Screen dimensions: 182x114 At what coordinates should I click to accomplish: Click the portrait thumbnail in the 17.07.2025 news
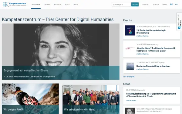click(x=130, y=111)
